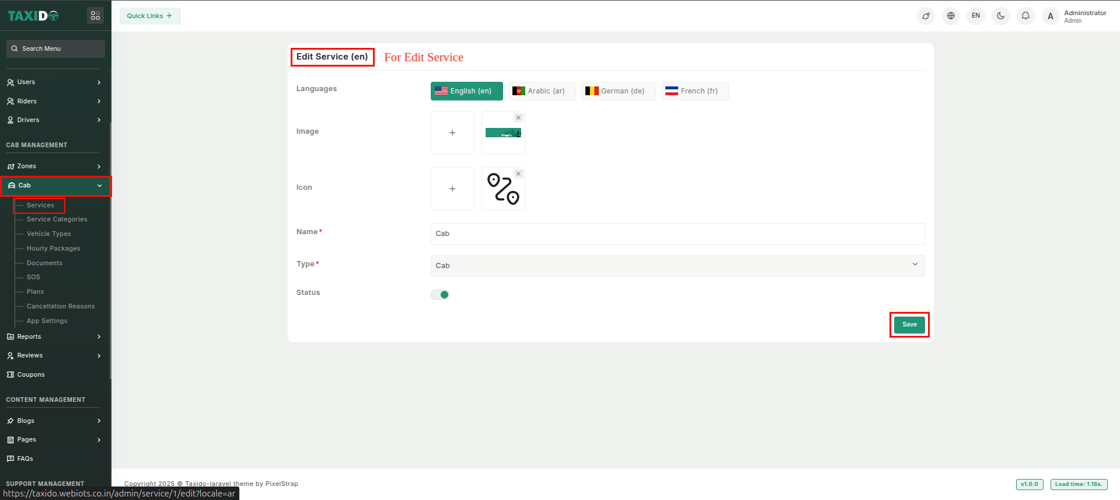Open Vehicle Types in sidebar
The image size is (1120, 500).
[49, 234]
